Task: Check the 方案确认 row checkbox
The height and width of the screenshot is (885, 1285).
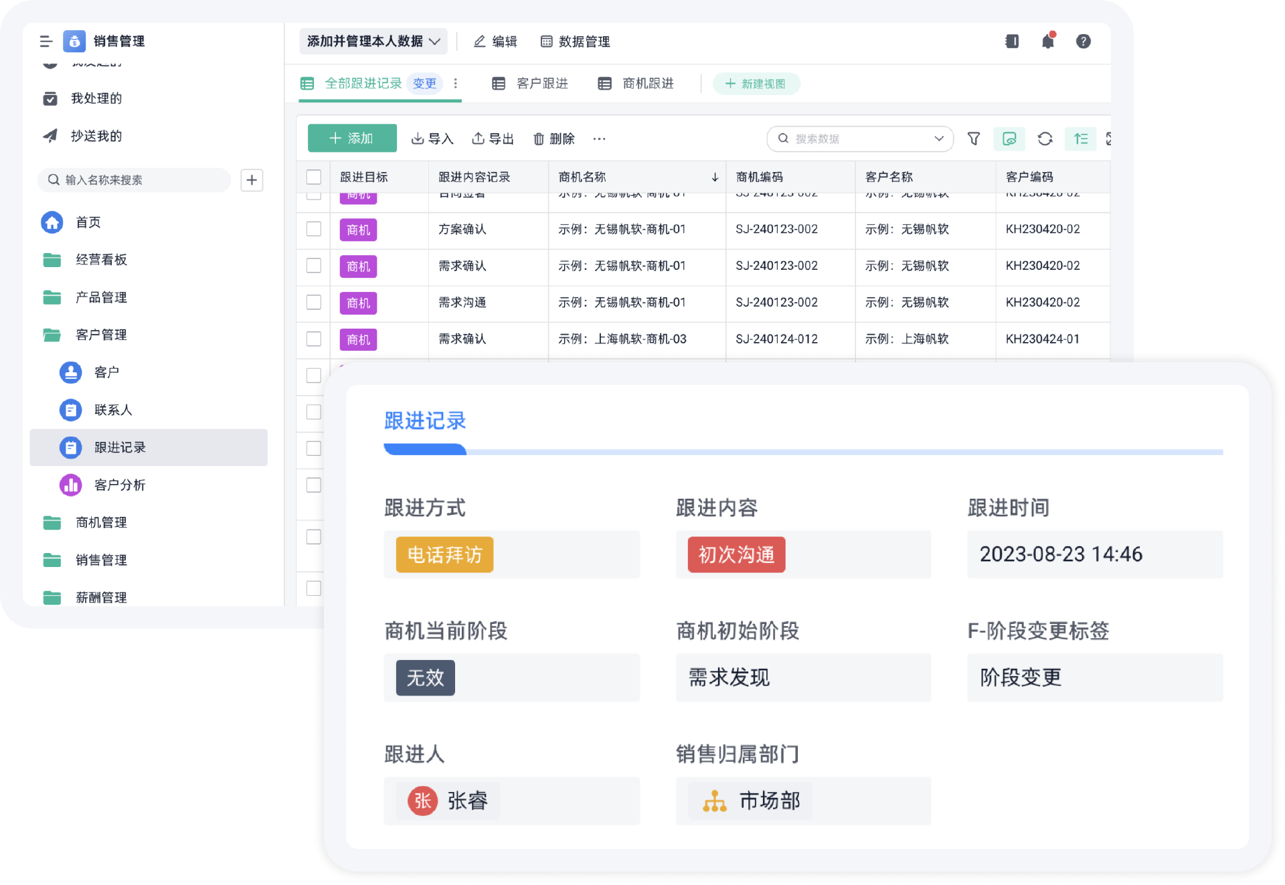Action: [x=313, y=229]
